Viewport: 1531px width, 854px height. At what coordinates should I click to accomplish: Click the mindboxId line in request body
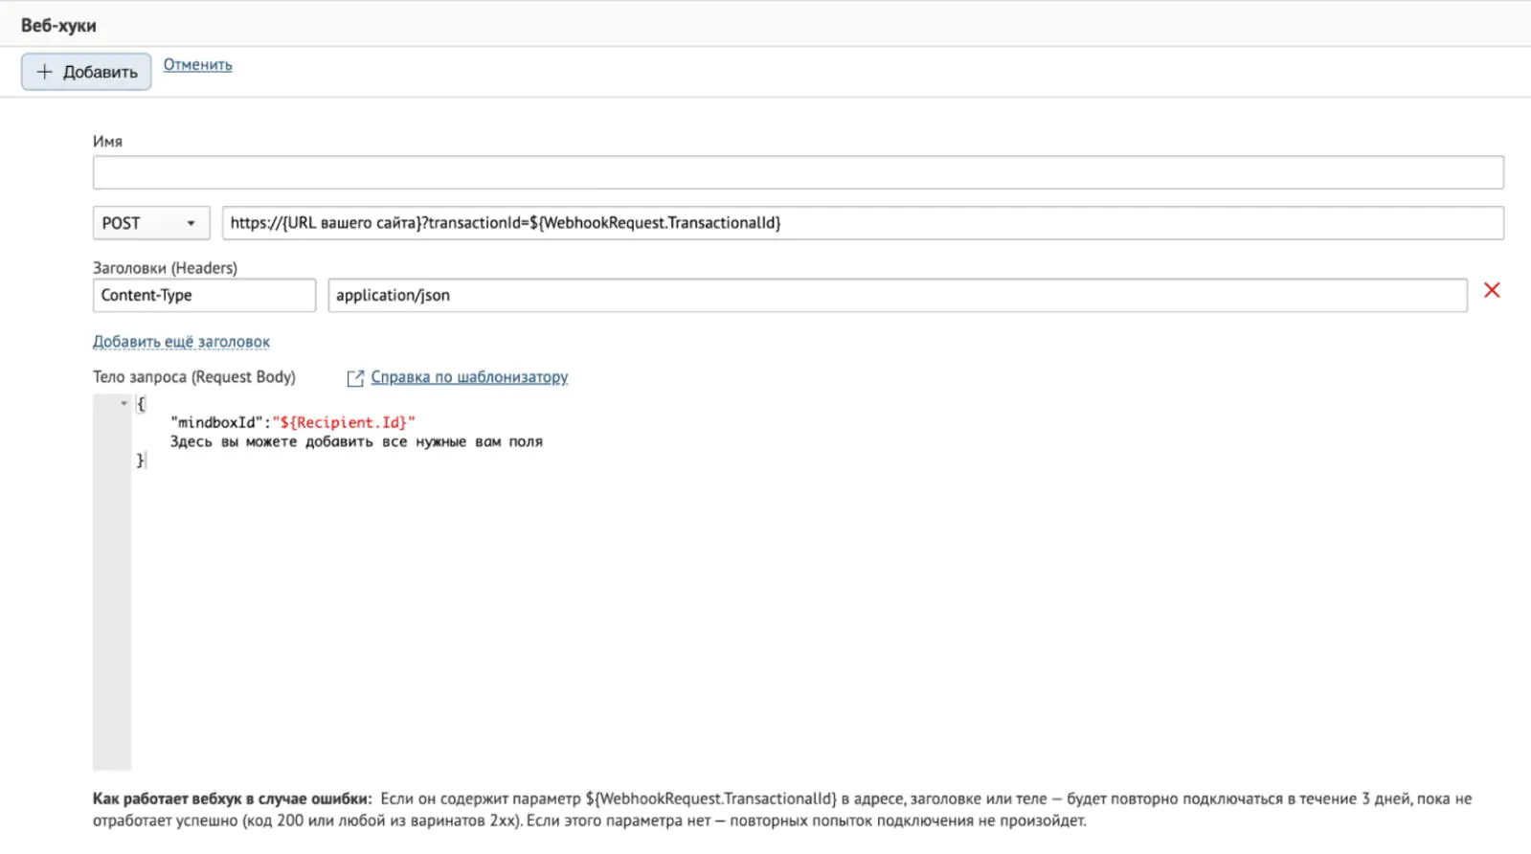point(293,422)
